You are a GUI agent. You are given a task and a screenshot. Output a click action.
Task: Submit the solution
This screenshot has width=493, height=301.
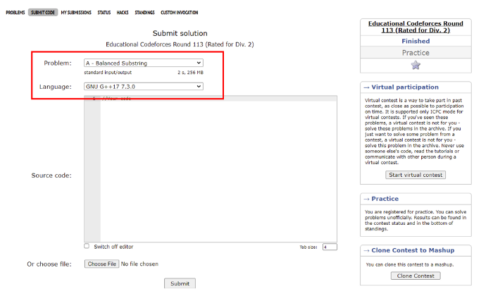pos(180,283)
